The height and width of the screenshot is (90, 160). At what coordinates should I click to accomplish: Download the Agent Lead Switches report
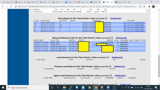[120, 75]
